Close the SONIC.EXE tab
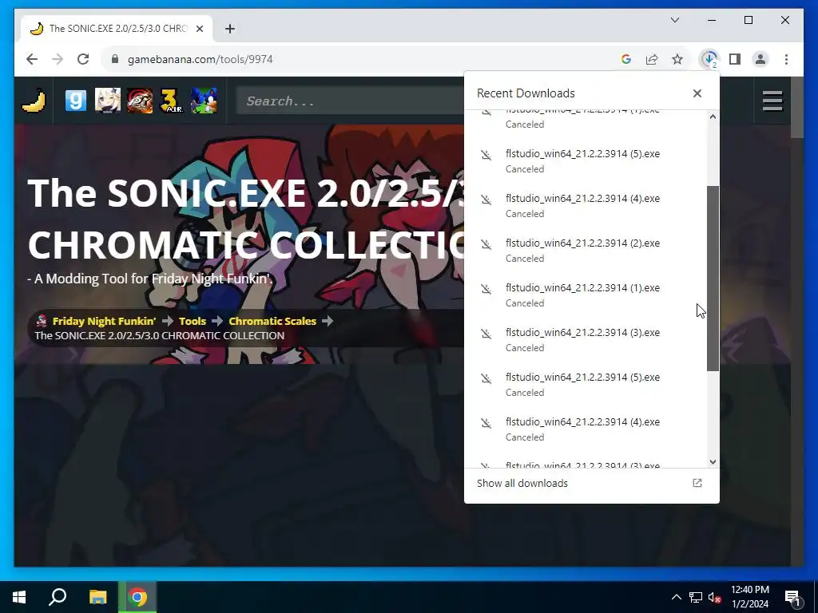Viewport: 818px width, 613px height. point(199,29)
